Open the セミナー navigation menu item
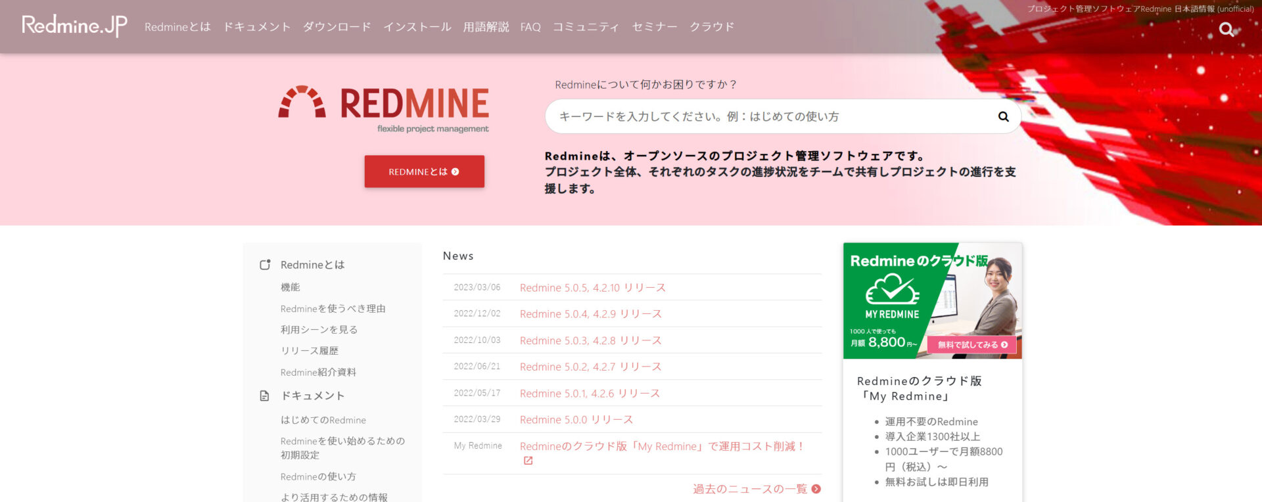1262x502 pixels. [655, 27]
